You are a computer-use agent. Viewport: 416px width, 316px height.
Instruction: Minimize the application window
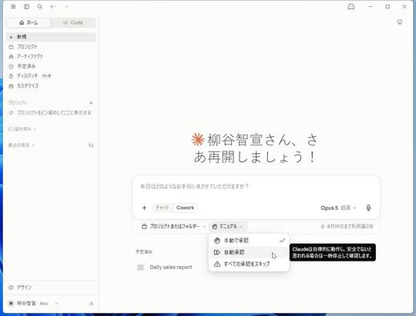371,7
